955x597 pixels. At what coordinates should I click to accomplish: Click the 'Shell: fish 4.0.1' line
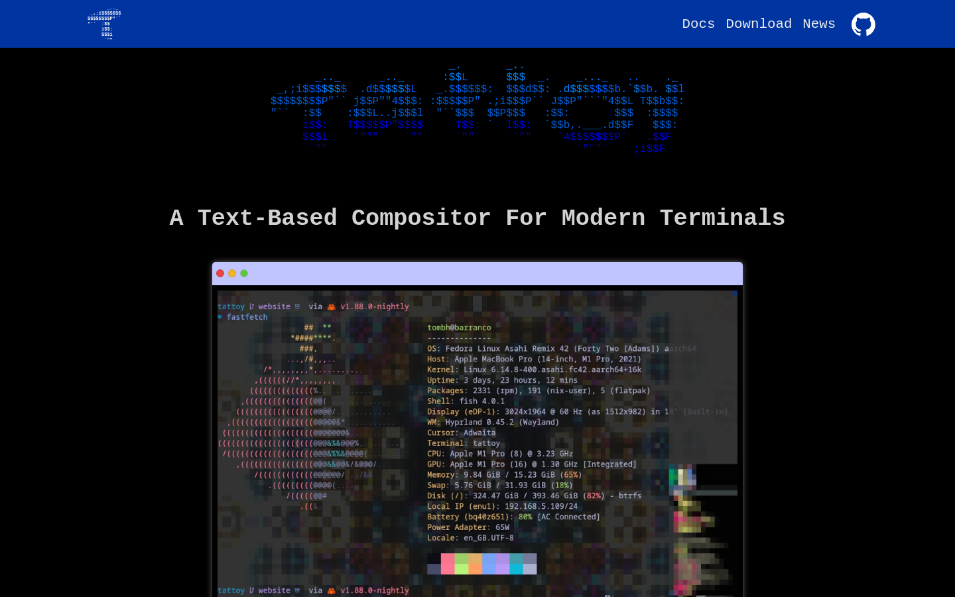pos(466,401)
